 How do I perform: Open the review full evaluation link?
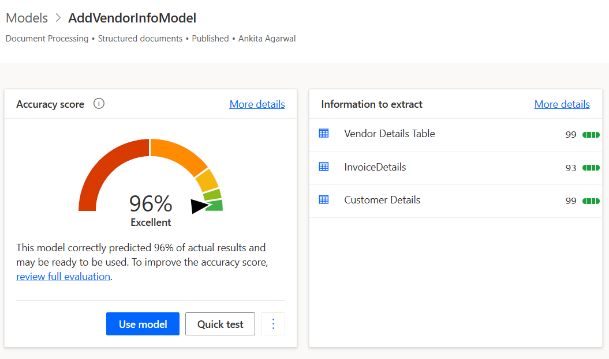click(63, 277)
